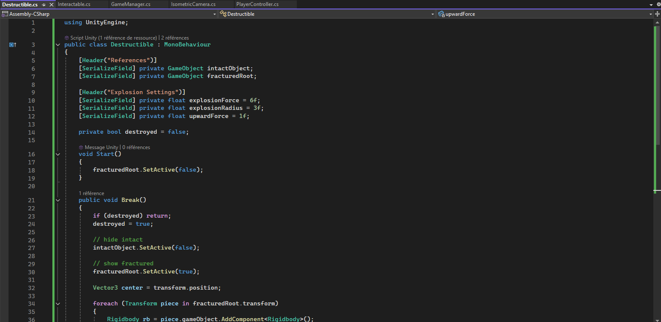Click "1 référence" above Break method
The height and width of the screenshot is (322, 661).
point(91,193)
